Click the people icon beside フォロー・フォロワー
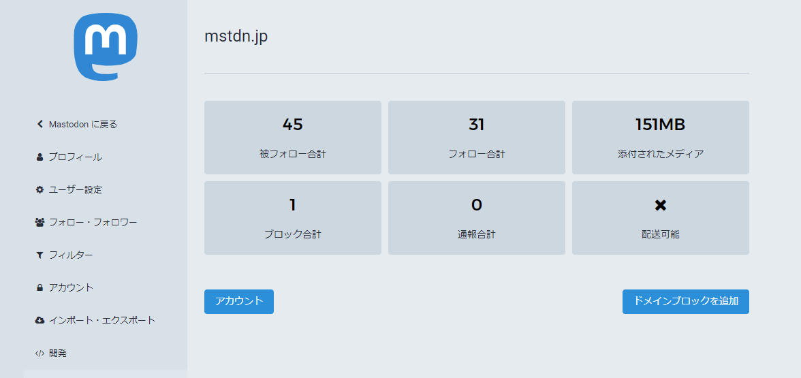 pyautogui.click(x=40, y=222)
